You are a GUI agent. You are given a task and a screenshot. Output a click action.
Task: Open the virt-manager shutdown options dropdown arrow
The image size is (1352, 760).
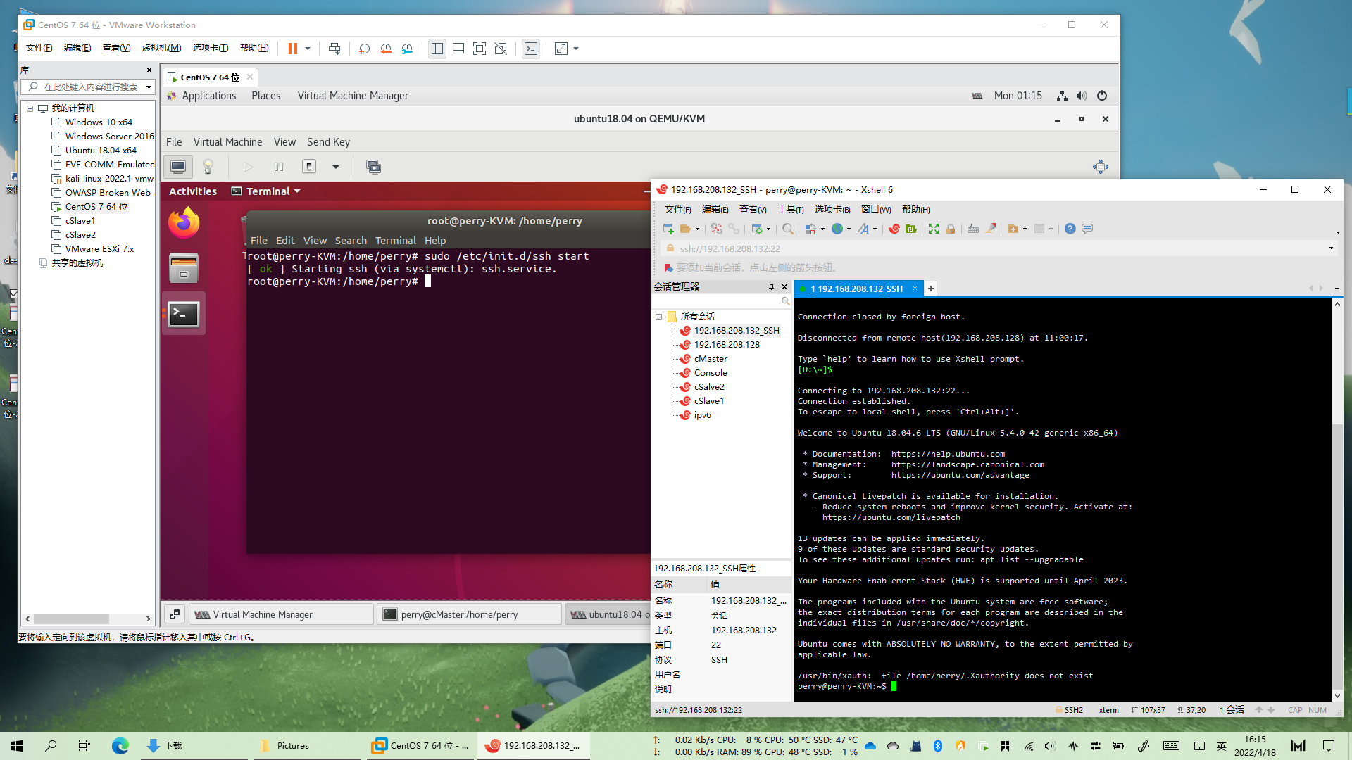[x=336, y=167]
